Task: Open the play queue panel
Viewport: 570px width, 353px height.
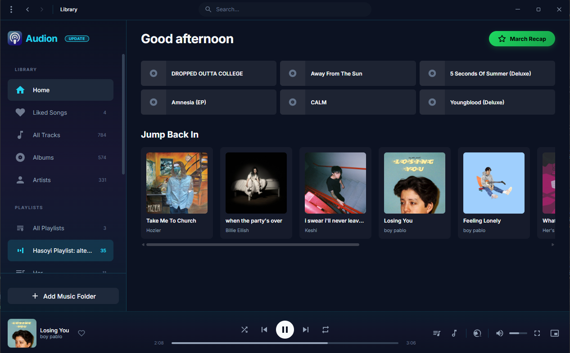Action: click(436, 333)
